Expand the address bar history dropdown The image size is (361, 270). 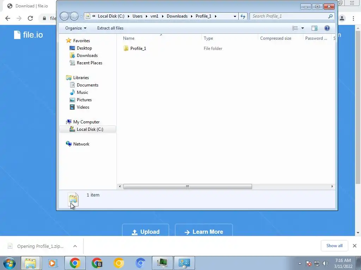coord(234,16)
